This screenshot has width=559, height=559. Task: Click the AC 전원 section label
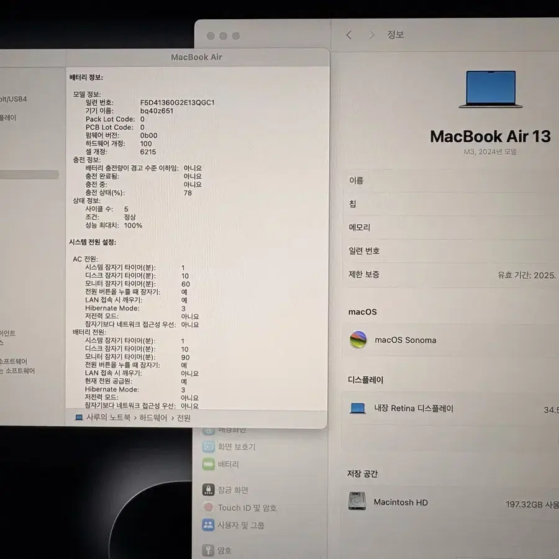[x=85, y=259]
